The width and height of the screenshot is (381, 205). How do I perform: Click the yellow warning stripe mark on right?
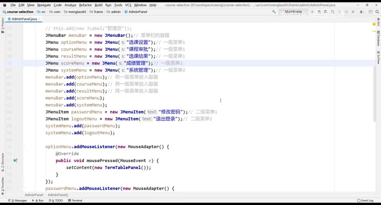(374, 31)
